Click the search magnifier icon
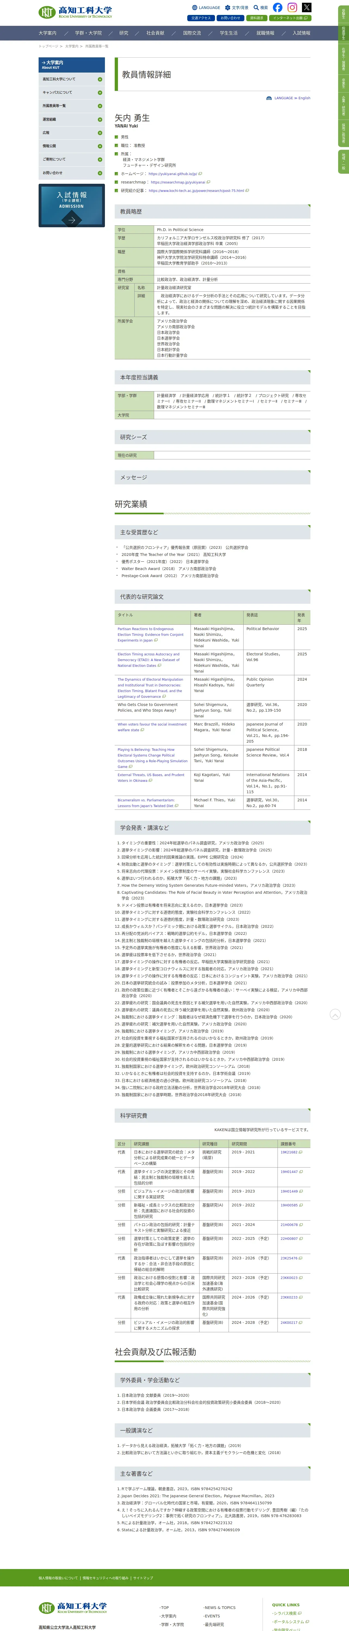The height and width of the screenshot is (1631, 349). coord(256,8)
